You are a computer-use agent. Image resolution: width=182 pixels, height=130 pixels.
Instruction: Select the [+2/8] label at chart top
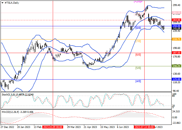[138, 2]
